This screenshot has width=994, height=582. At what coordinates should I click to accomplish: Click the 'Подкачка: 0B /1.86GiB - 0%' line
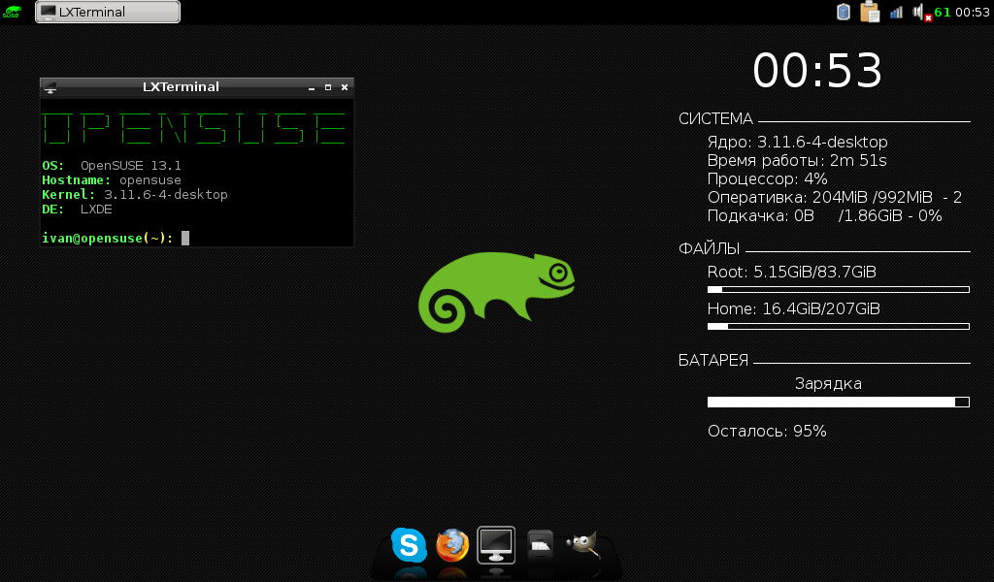tap(825, 216)
